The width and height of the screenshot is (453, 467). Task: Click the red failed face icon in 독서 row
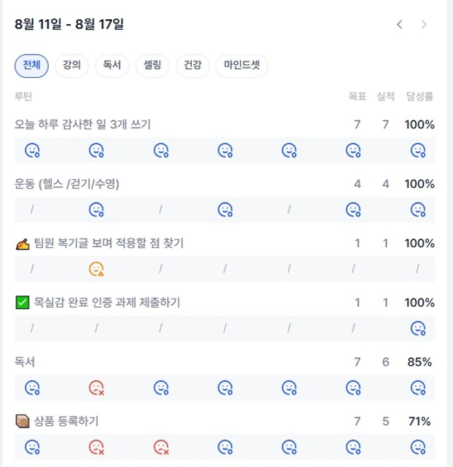pos(96,388)
